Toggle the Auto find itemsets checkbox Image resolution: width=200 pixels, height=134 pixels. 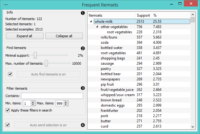point(10,74)
